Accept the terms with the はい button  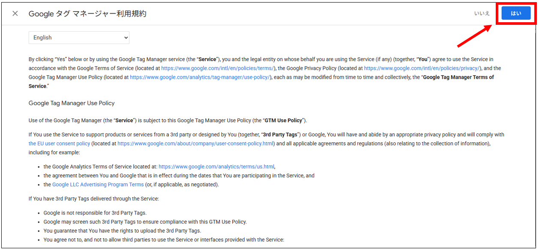515,13
